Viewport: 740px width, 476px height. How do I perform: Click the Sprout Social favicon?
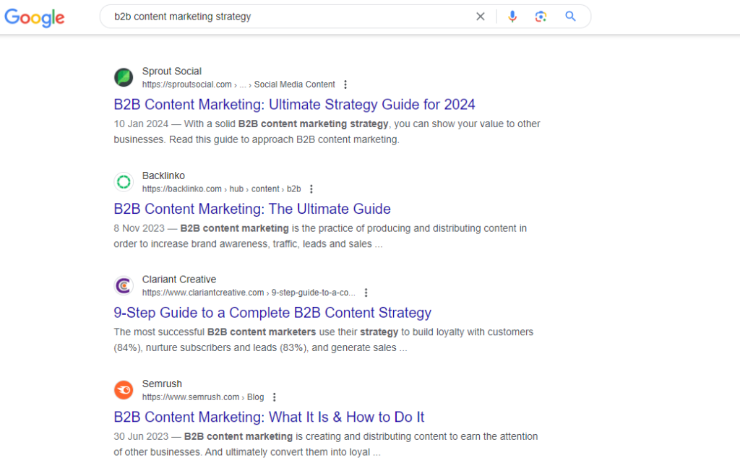coord(124,77)
